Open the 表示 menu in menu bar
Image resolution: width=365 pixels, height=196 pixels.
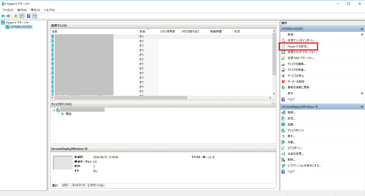tap(35, 10)
